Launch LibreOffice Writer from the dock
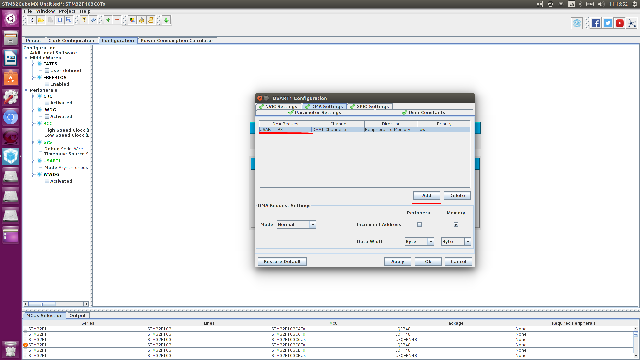 [11, 58]
